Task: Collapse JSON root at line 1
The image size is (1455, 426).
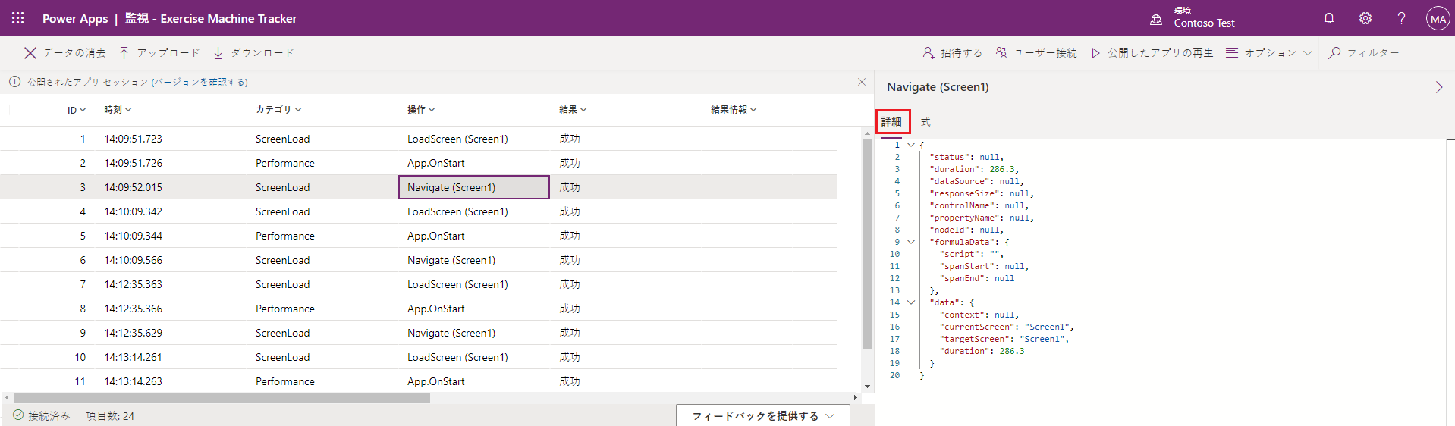Action: 911,145
